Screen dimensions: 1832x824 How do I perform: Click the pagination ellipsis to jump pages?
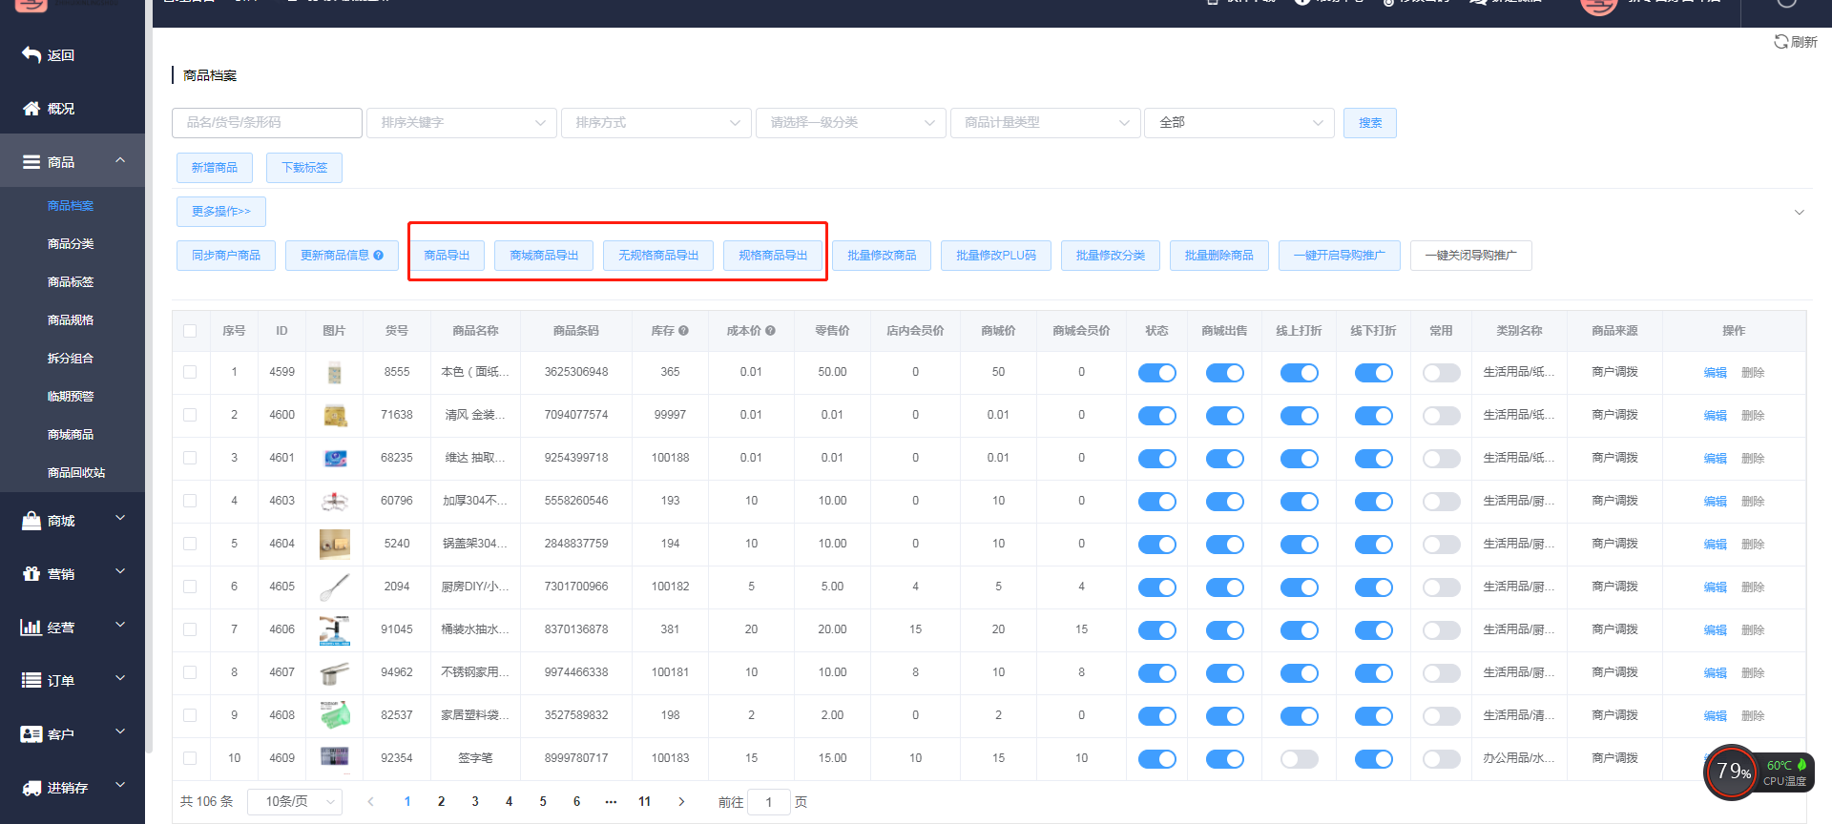point(611,802)
